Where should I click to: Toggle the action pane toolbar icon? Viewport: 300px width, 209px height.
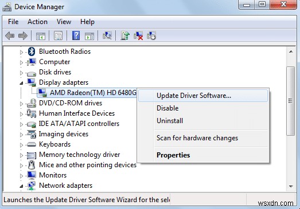89,36
